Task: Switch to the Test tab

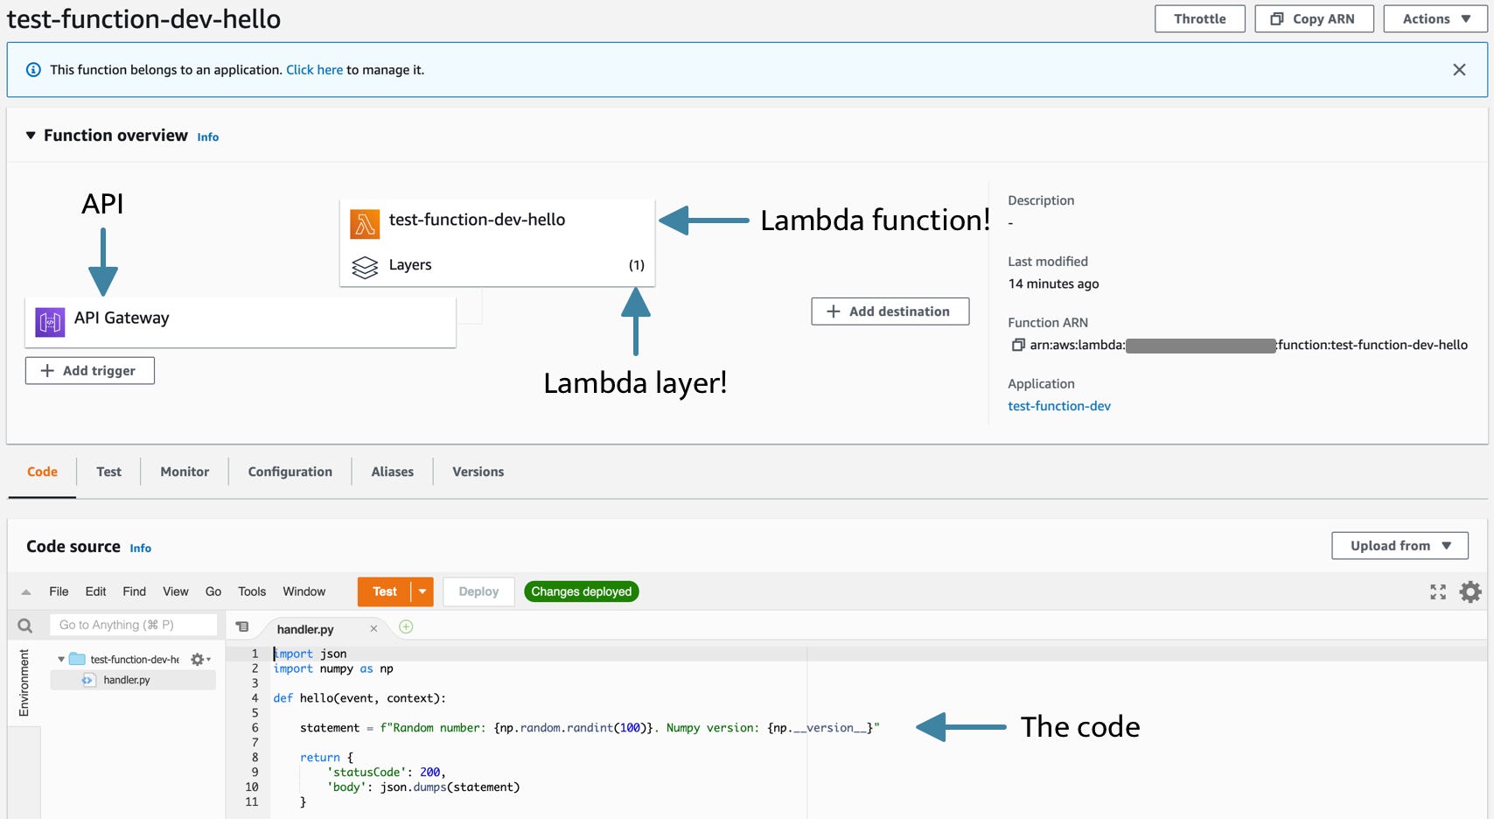Action: tap(108, 472)
